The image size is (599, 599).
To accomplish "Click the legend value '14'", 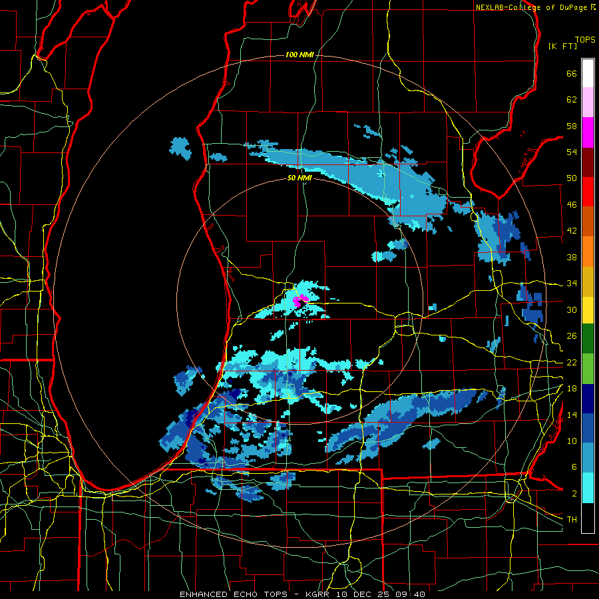I will 572,415.
